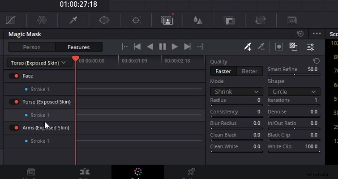This screenshot has width=338, height=179.
Task: Toggle the Face feature off
Action: pyautogui.click(x=14, y=76)
